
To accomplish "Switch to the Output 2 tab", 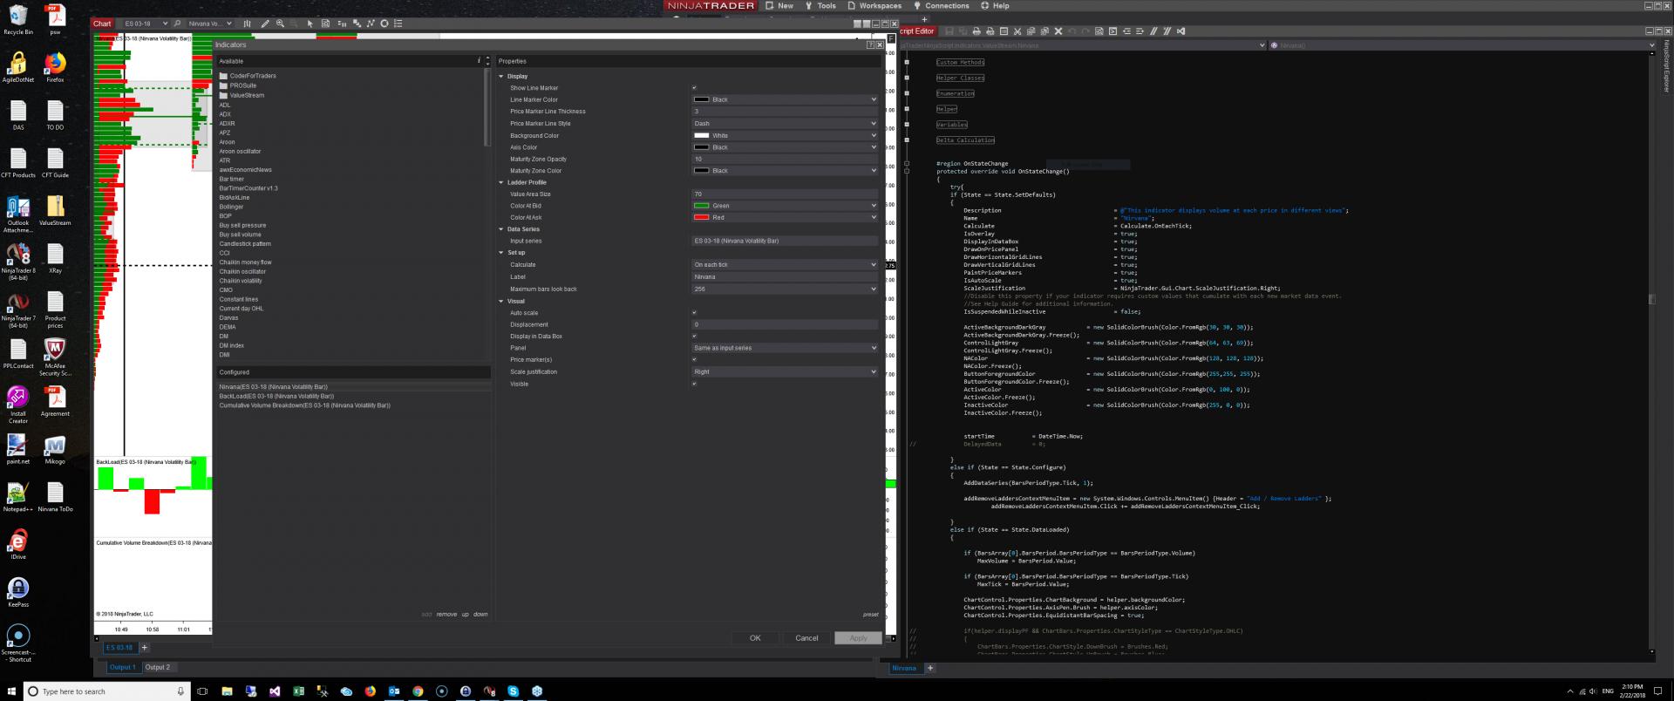I will [x=158, y=667].
